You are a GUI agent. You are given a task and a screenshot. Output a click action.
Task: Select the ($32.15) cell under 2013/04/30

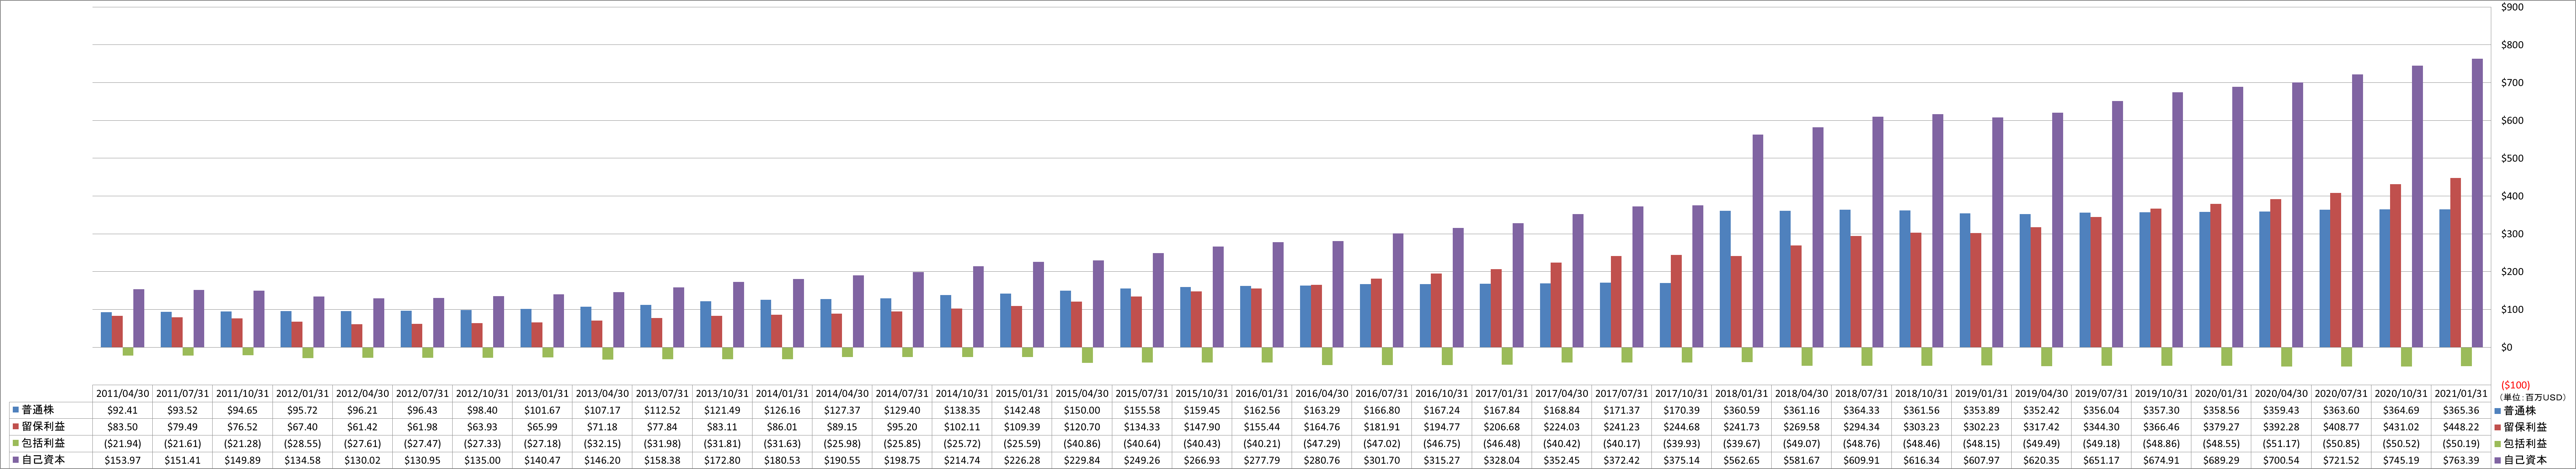[x=602, y=443]
